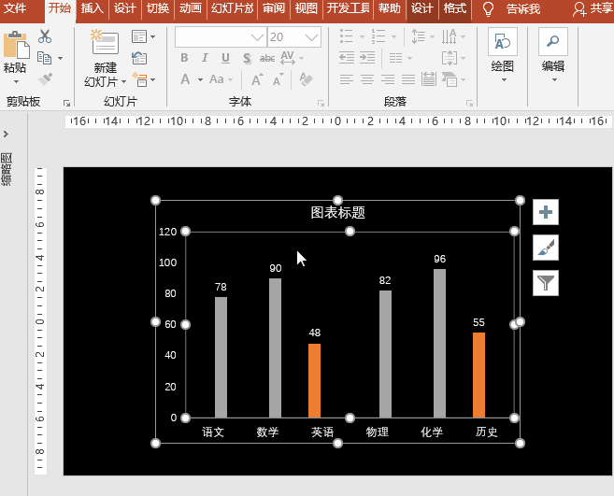Click the Distributed alignment icon
Viewport: 614px width, 496px height.
tap(429, 79)
